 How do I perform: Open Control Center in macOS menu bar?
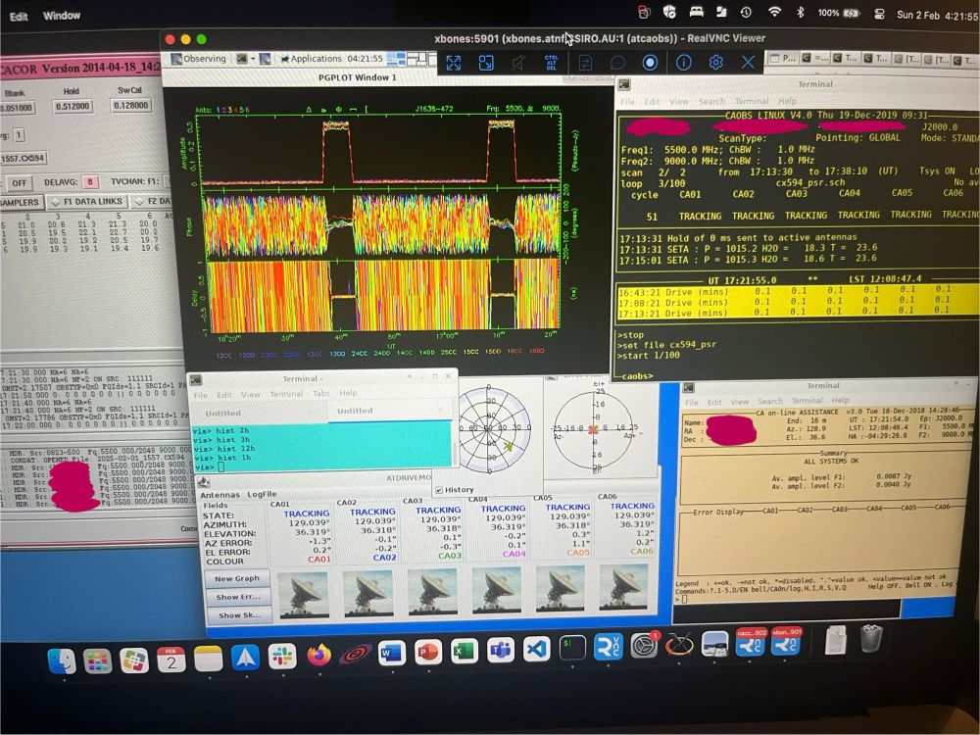pos(879,14)
